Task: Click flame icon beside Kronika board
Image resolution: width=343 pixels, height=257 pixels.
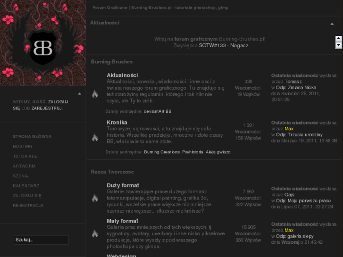Action: click(x=95, y=138)
